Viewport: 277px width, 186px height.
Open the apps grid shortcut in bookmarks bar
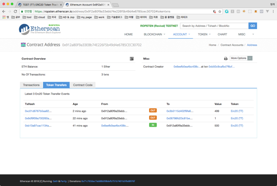[4, 17]
